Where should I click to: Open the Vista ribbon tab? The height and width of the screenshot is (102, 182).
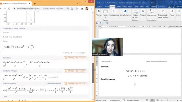tap(147, 7)
